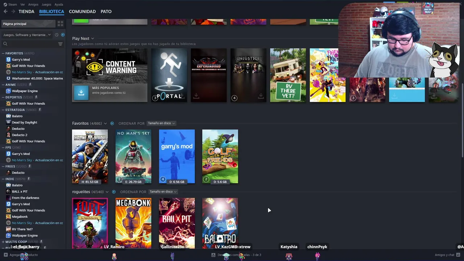Click Amigos y chat button

[447, 255]
